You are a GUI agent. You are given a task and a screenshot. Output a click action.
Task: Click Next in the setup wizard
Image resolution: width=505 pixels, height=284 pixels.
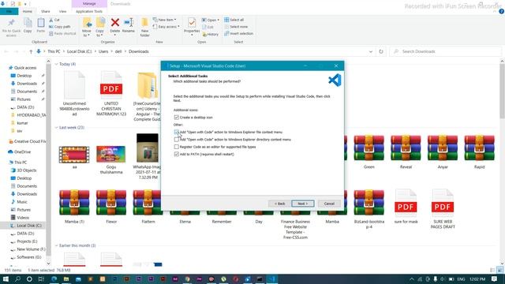303,204
